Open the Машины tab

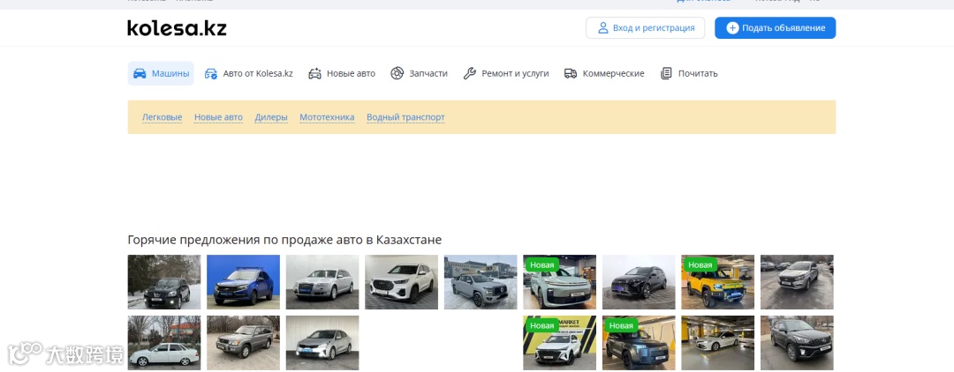click(x=161, y=73)
